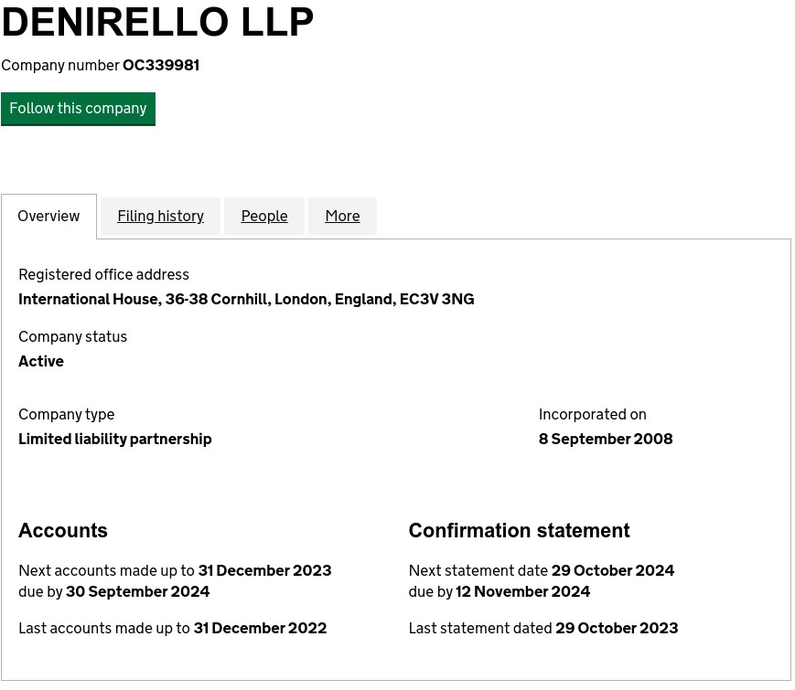
Task: Click the Limited liability partnership company type
Action: [x=115, y=440]
